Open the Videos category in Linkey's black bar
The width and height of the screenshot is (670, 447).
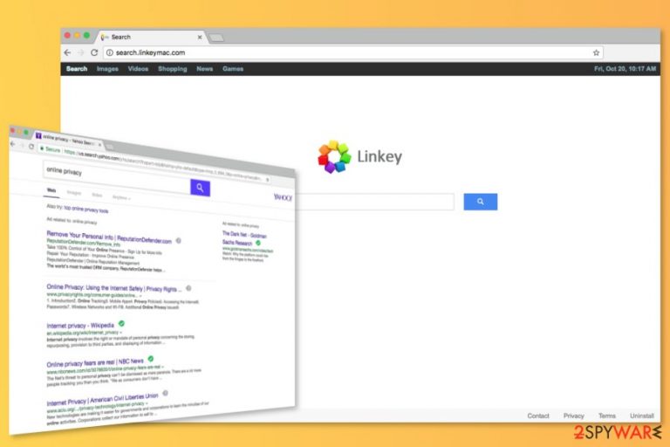138,68
